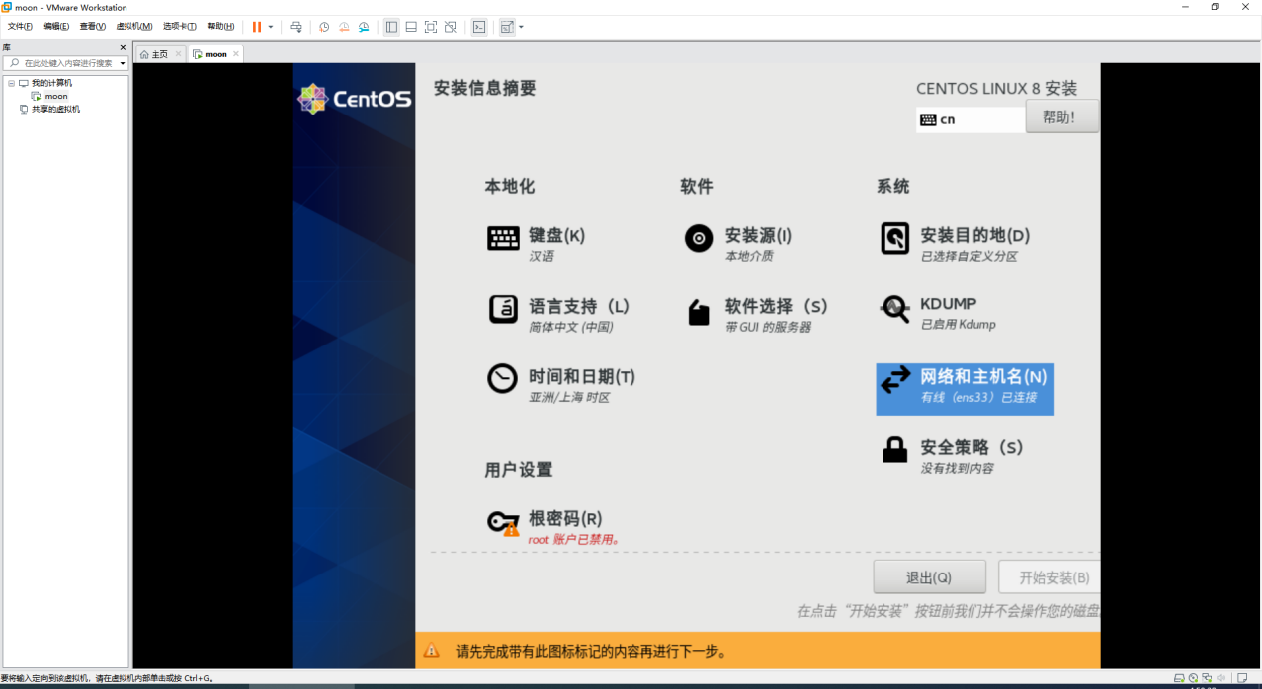Click send Ctrl+Alt+Del toolbar icon

coord(296,27)
